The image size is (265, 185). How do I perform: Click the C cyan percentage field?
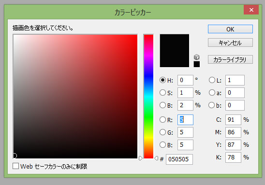click(233, 120)
